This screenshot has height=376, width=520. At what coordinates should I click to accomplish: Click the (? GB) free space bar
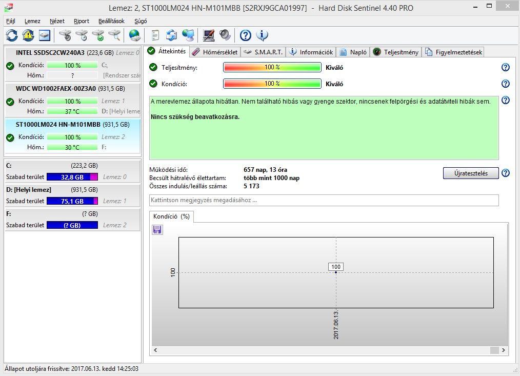[x=72, y=225]
